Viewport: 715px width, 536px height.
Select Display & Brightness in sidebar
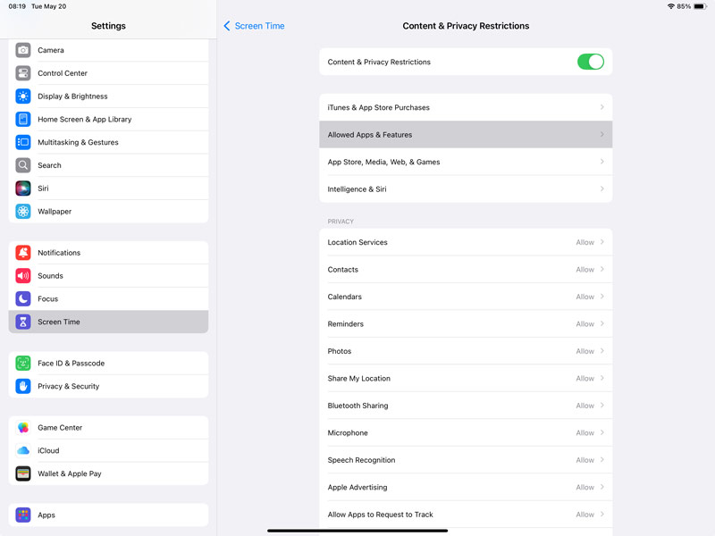pyautogui.click(x=108, y=96)
